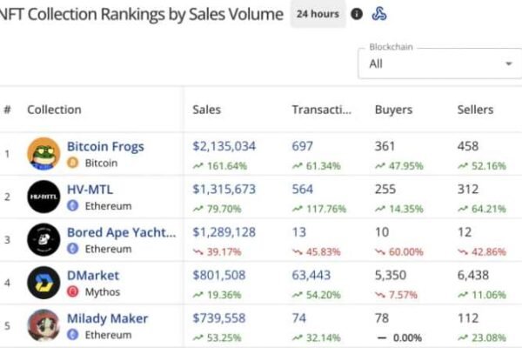Click the Mythos chain icon under DMarket
This screenshot has width=522, height=348.
(73, 291)
